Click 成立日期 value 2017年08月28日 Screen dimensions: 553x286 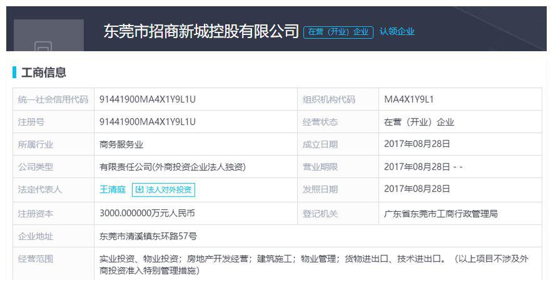tap(417, 144)
